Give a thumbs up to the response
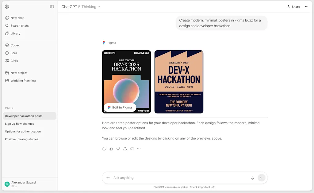Viewport: 314px width, 193px height. (x=111, y=149)
